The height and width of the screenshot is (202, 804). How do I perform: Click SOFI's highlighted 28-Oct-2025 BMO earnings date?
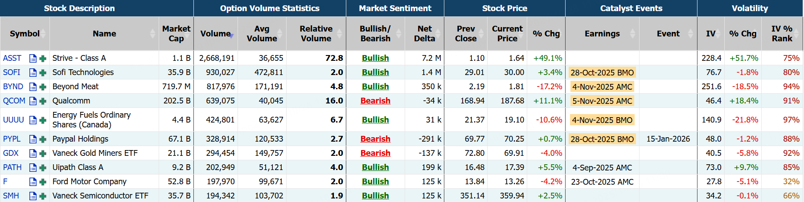(x=602, y=72)
